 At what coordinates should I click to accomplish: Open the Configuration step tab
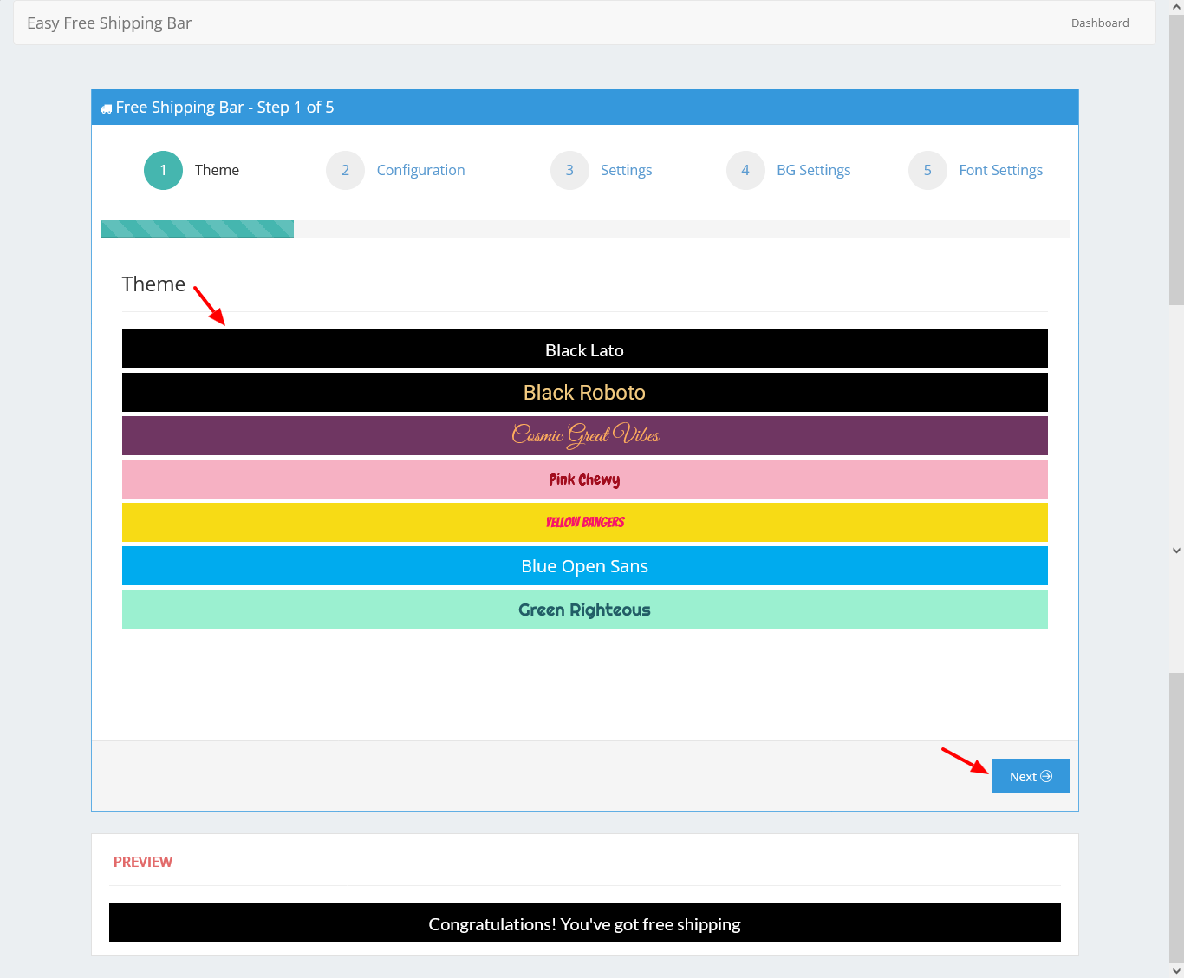click(420, 170)
